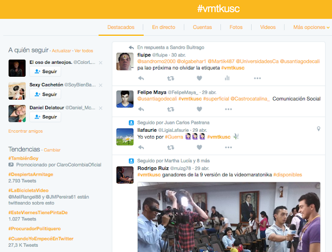This screenshot has width=332, height=252.
Task: Open #CuandoYoEmpecéEnTwitter trend
Action: pyautogui.click(x=41, y=239)
